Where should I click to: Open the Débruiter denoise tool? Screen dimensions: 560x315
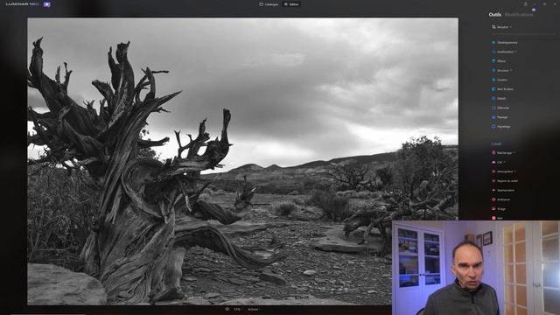click(x=500, y=108)
